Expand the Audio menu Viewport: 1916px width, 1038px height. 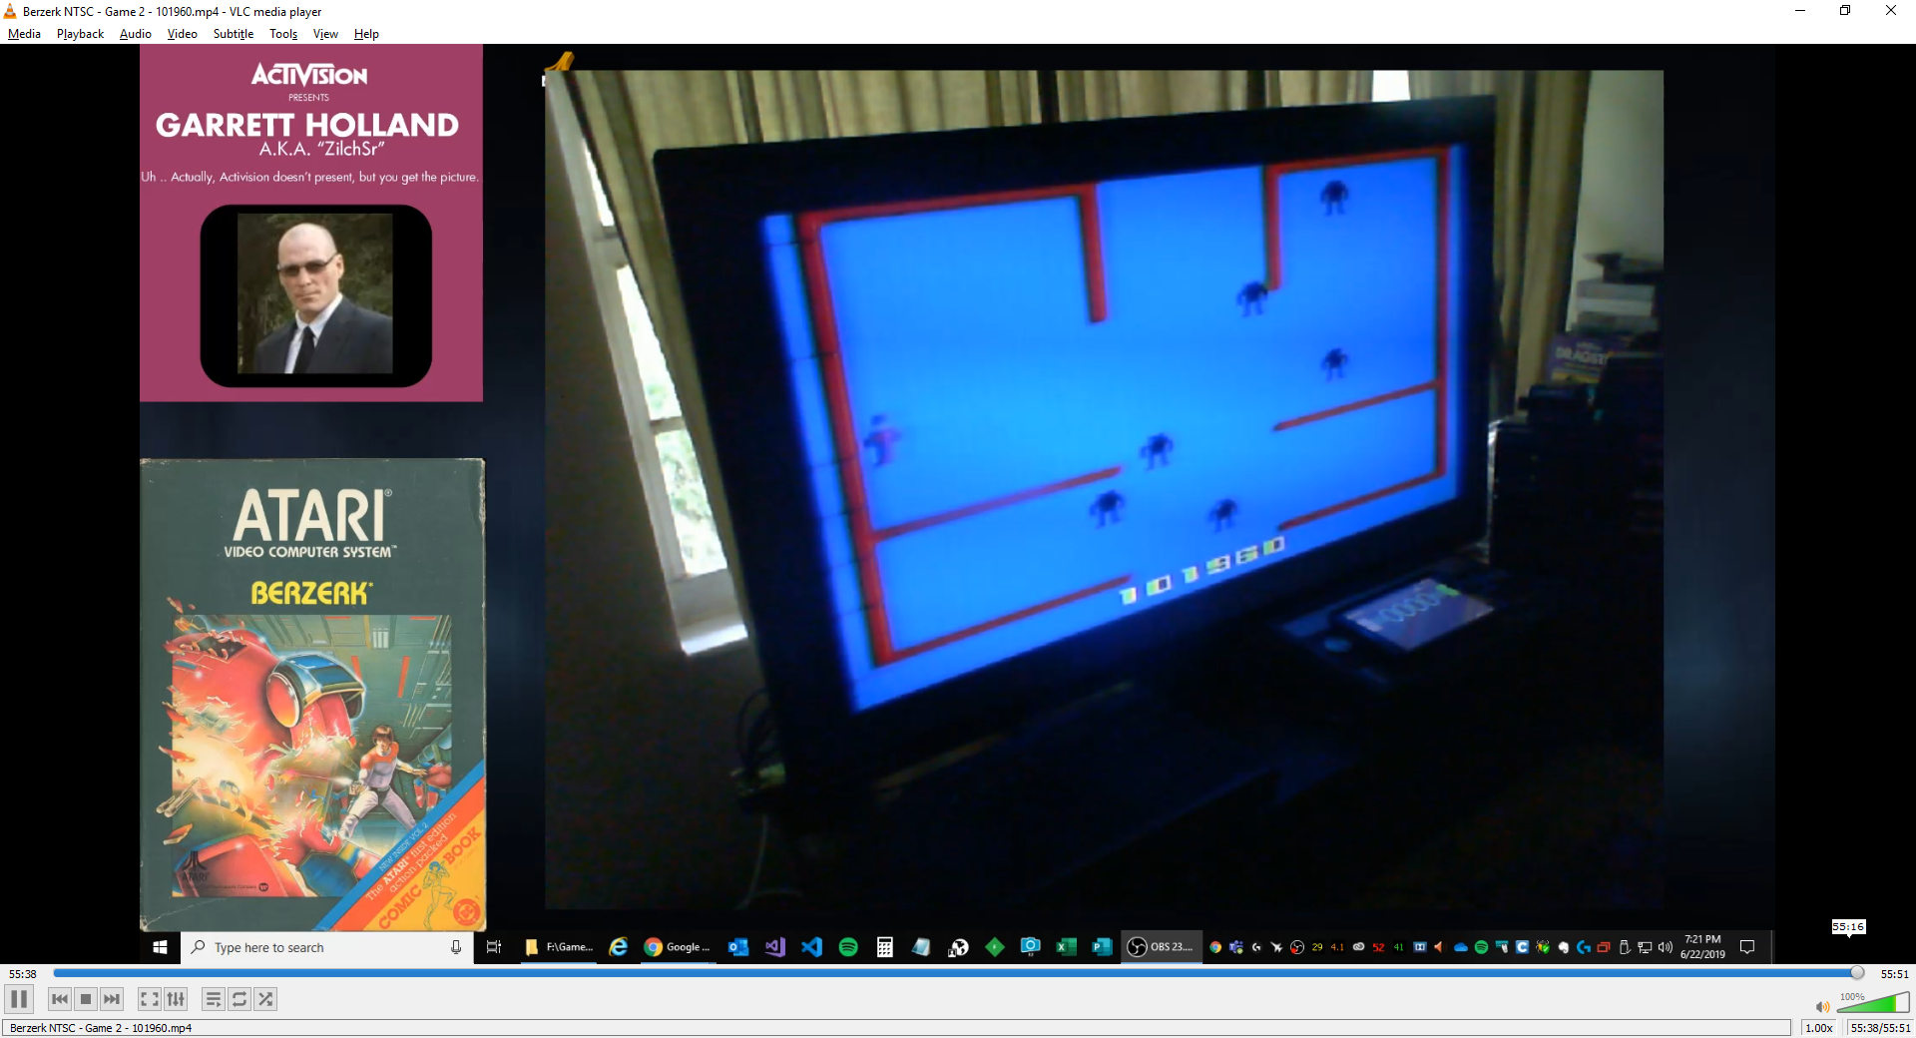click(x=135, y=34)
